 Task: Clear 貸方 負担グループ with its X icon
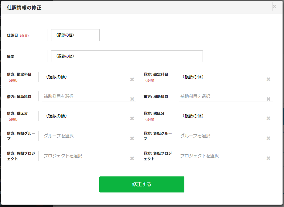(269, 138)
